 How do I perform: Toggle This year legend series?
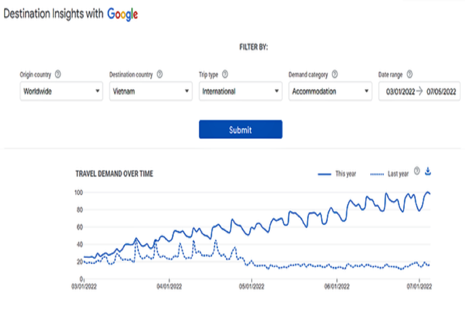tap(337, 174)
